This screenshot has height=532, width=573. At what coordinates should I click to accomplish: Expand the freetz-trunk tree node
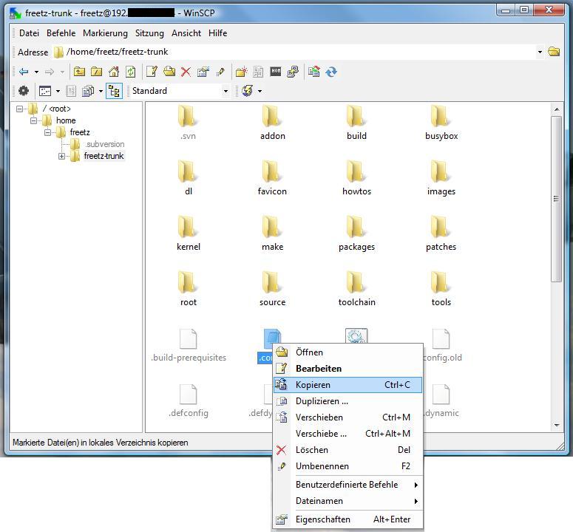[62, 157]
